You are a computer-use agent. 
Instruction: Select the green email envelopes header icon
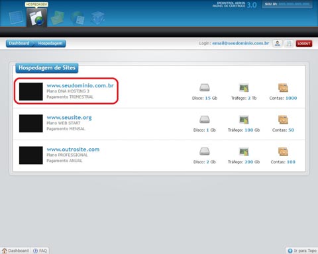(x=58, y=18)
